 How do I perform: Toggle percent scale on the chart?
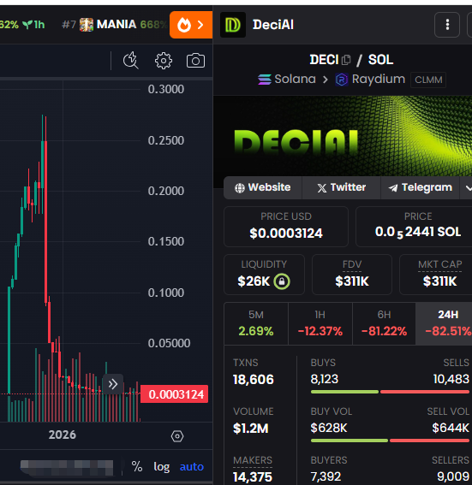137,466
